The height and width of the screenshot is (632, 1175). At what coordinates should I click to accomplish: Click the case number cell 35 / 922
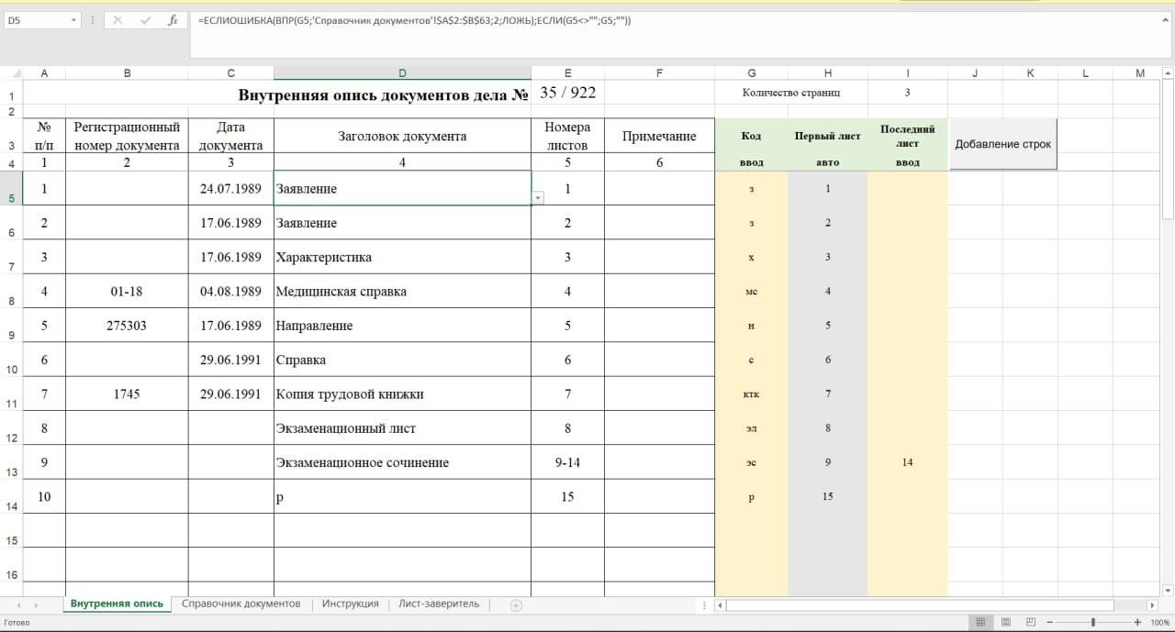567,93
